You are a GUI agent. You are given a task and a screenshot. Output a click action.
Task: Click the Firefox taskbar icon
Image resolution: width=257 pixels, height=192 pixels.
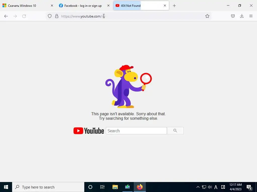coord(140,187)
